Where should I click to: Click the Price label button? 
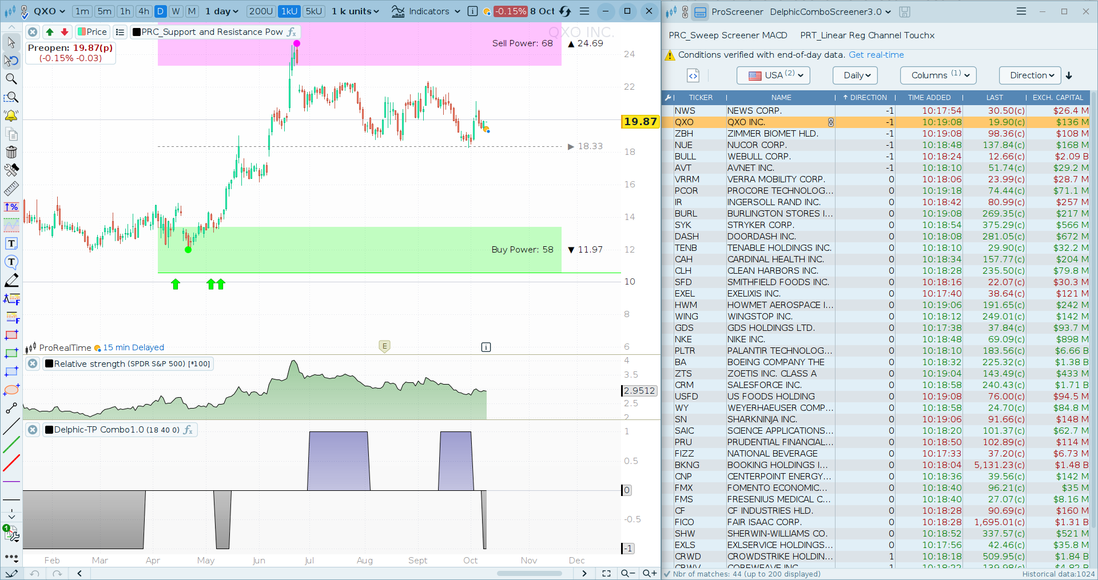coord(93,32)
